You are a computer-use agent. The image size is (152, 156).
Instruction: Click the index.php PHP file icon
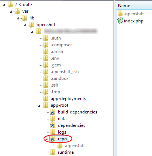(x=120, y=21)
